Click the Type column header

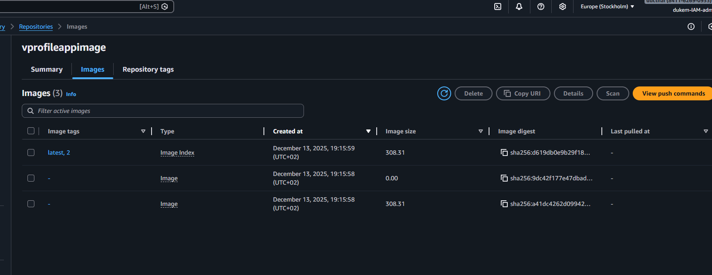pos(167,131)
